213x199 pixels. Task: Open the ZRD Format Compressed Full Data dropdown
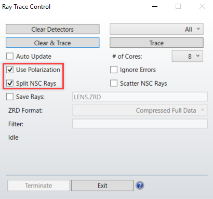(140, 110)
